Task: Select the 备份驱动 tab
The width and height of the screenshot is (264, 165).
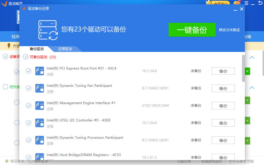Action: pyautogui.click(x=37, y=49)
